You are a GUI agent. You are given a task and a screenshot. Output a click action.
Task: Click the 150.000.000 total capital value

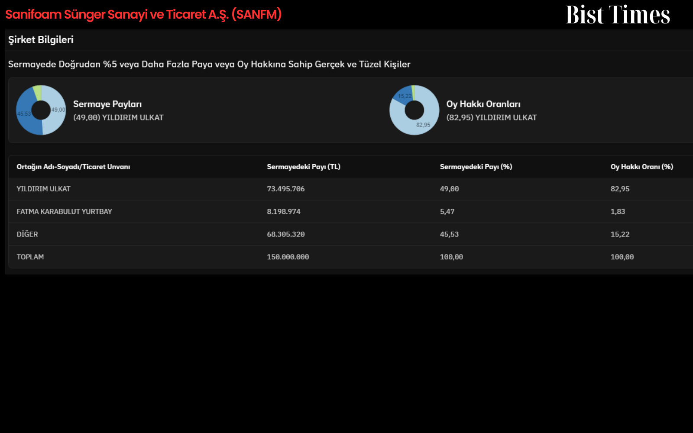click(x=288, y=257)
